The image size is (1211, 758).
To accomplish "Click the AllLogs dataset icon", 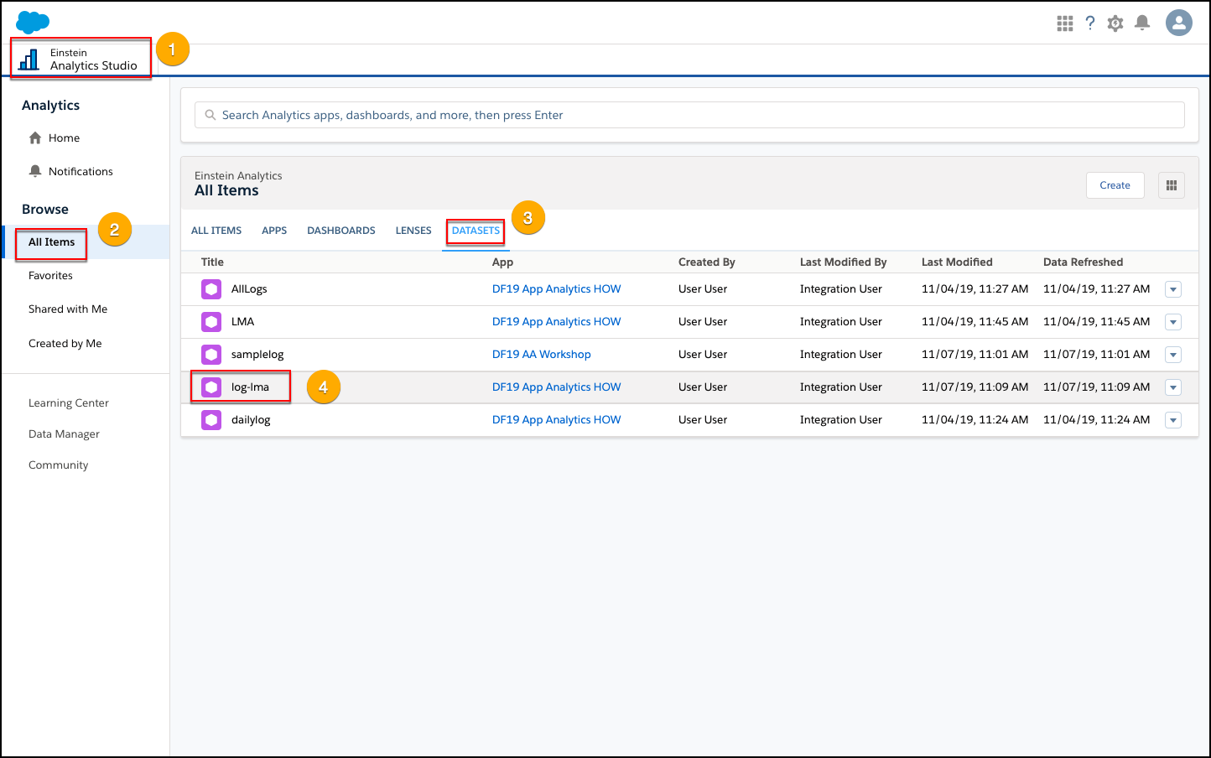I will (211, 289).
